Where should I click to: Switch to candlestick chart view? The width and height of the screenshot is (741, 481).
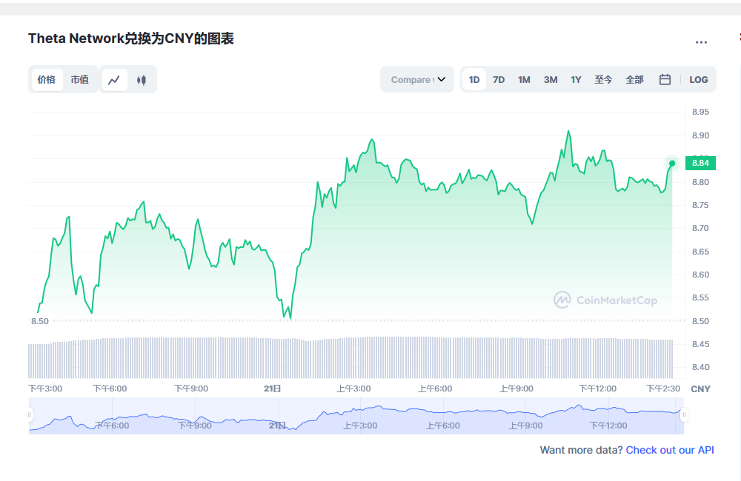142,80
